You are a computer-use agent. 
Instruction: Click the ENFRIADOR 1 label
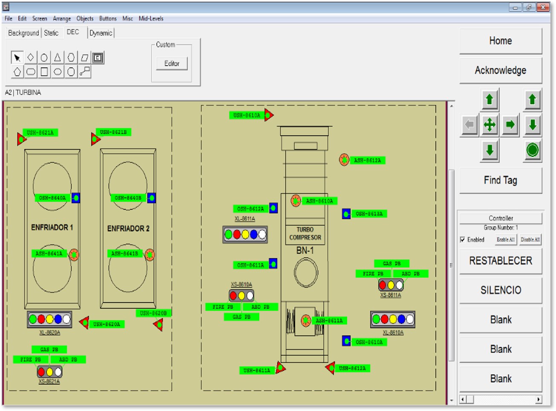pos(52,227)
